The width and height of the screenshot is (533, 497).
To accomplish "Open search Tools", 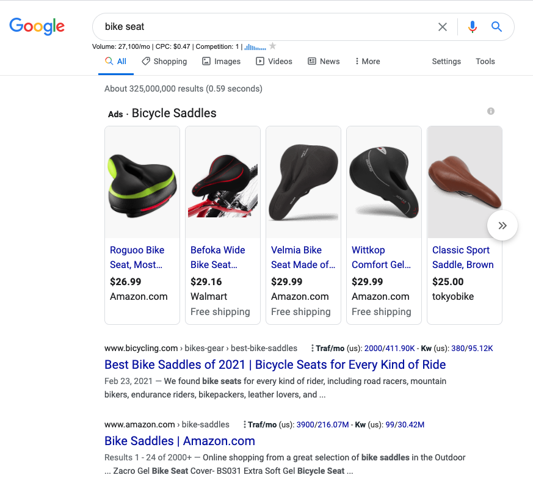I will pyautogui.click(x=485, y=62).
